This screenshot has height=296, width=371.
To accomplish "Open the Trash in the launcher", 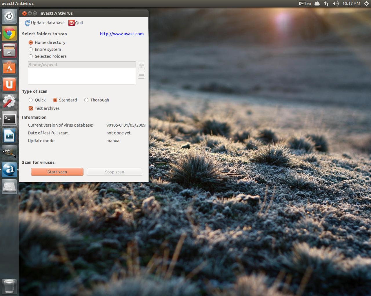I will pyautogui.click(x=9, y=286).
